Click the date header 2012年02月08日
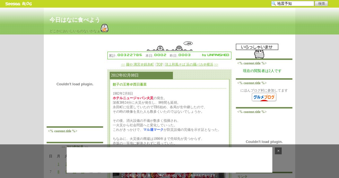The width and height of the screenshot is (339, 178). pyautogui.click(x=125, y=75)
